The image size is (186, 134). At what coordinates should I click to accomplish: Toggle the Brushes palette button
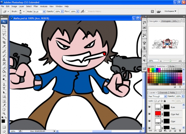click(x=152, y=11)
